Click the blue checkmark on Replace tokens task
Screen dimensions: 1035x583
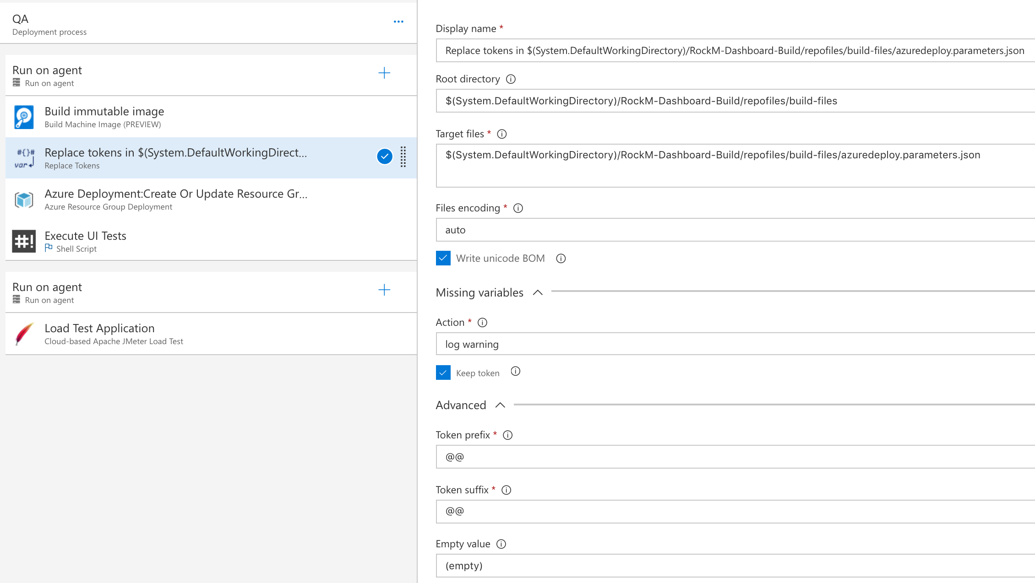pyautogui.click(x=385, y=157)
